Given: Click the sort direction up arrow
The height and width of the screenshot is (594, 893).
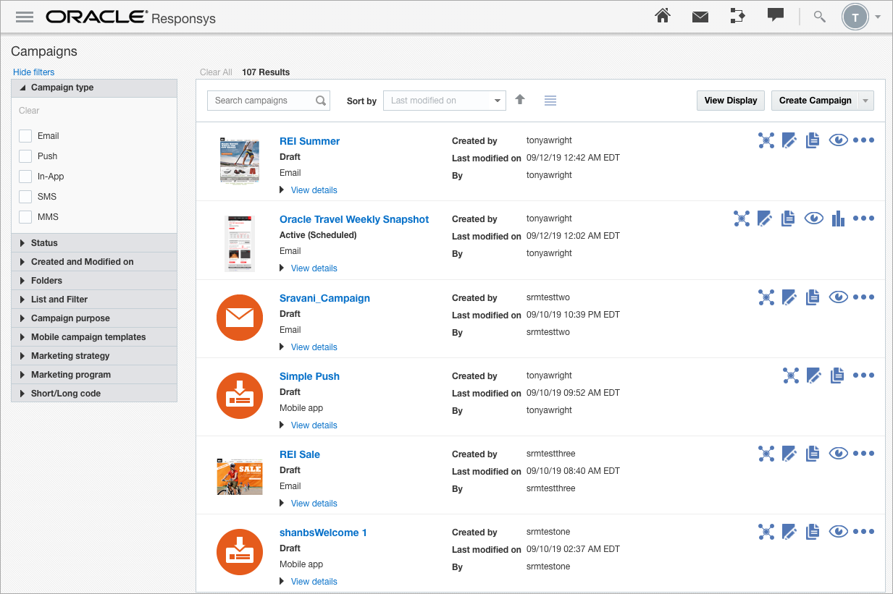Looking at the screenshot, I should pos(519,100).
